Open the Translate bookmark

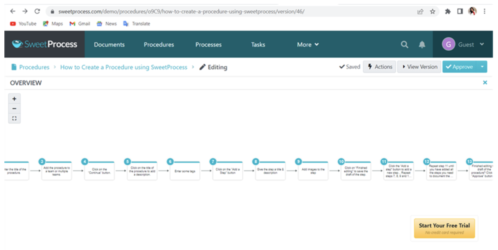[x=137, y=24]
